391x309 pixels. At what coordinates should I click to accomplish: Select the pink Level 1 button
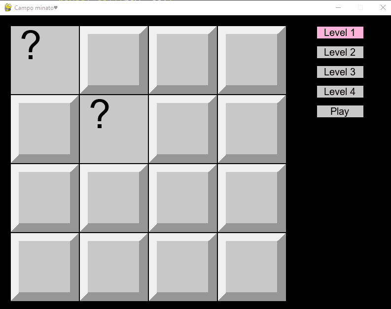[x=340, y=33]
